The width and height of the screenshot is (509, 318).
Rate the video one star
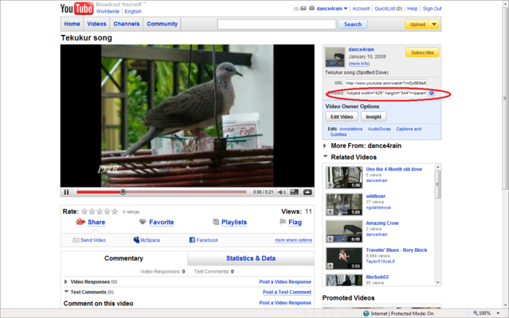tap(84, 211)
